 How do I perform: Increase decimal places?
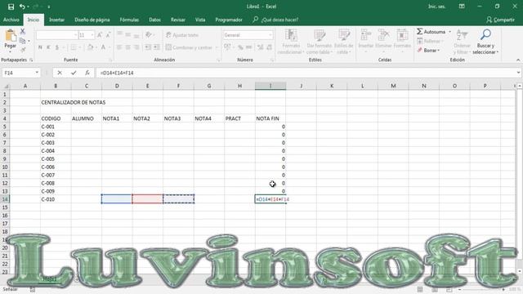pyautogui.click(x=260, y=47)
